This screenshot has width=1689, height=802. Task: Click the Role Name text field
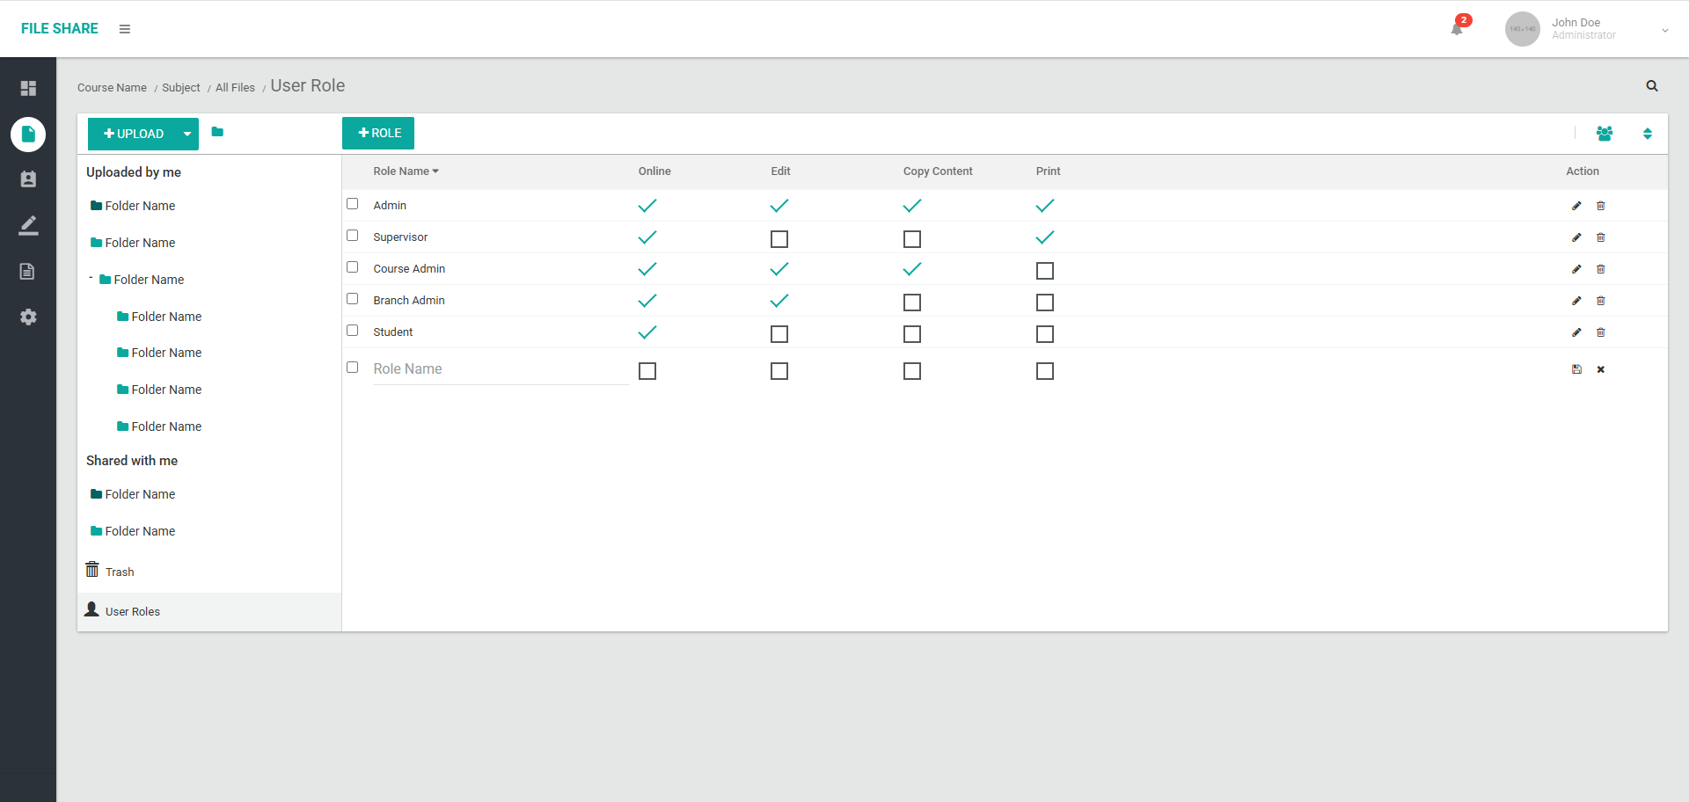click(x=500, y=369)
